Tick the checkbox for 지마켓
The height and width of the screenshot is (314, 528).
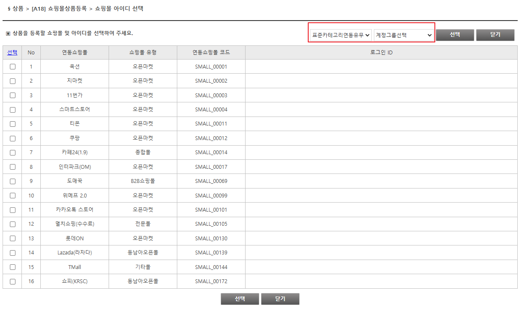pos(12,81)
